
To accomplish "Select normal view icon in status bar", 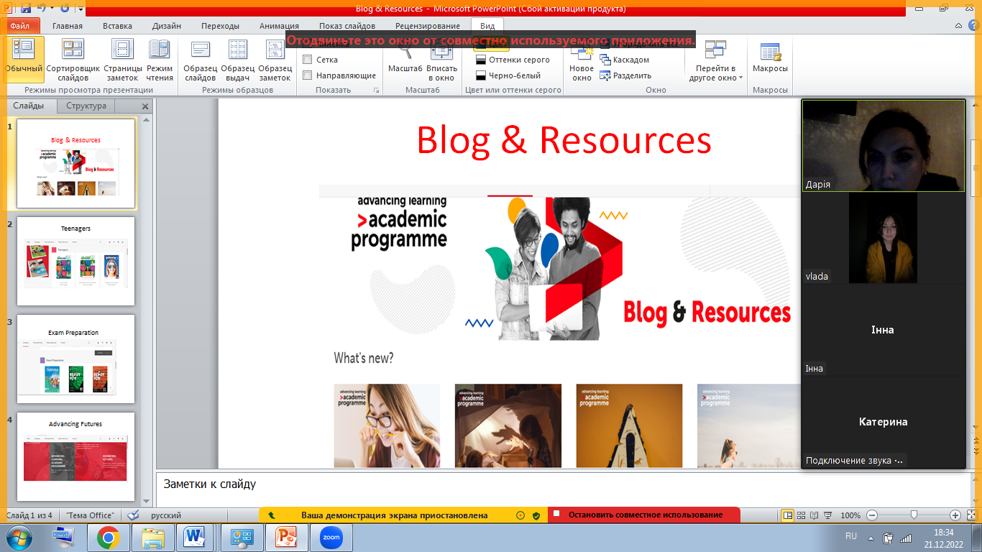I will tap(788, 515).
